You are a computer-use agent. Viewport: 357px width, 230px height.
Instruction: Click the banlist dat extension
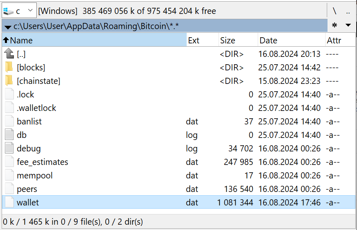click(x=192, y=122)
